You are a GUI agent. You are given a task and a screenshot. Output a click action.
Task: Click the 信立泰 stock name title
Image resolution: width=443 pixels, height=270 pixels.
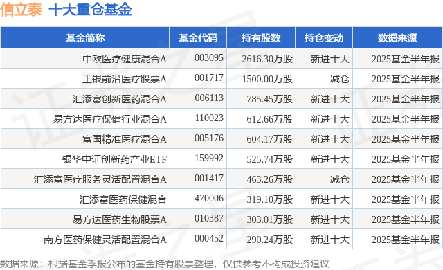21,9
